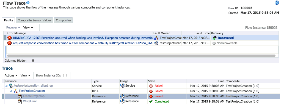The height and width of the screenshot is (111, 281).
Task: Click the Nonrecoverable grey status icon
Action: click(x=214, y=43)
